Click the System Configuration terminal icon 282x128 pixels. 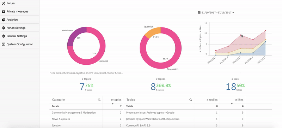pos(4,44)
